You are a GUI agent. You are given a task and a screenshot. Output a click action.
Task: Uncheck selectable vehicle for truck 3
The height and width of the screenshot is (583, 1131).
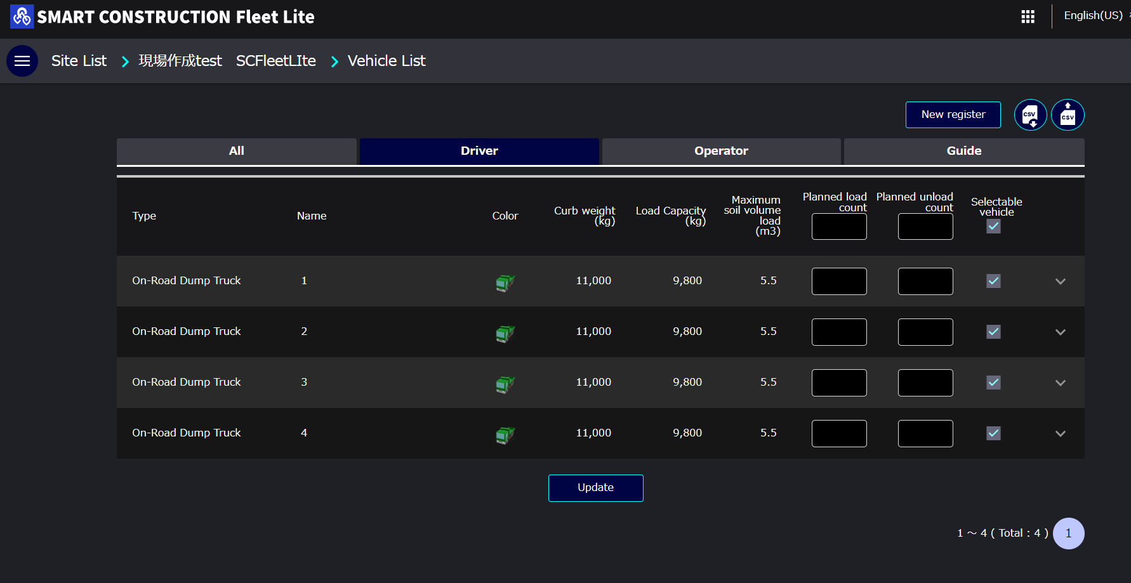point(994,383)
